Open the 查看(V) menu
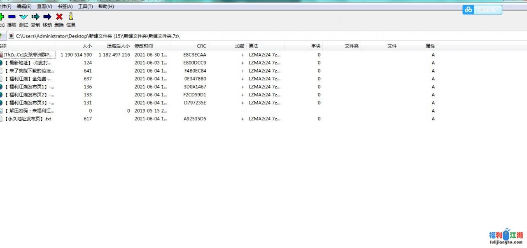 (x=44, y=7)
